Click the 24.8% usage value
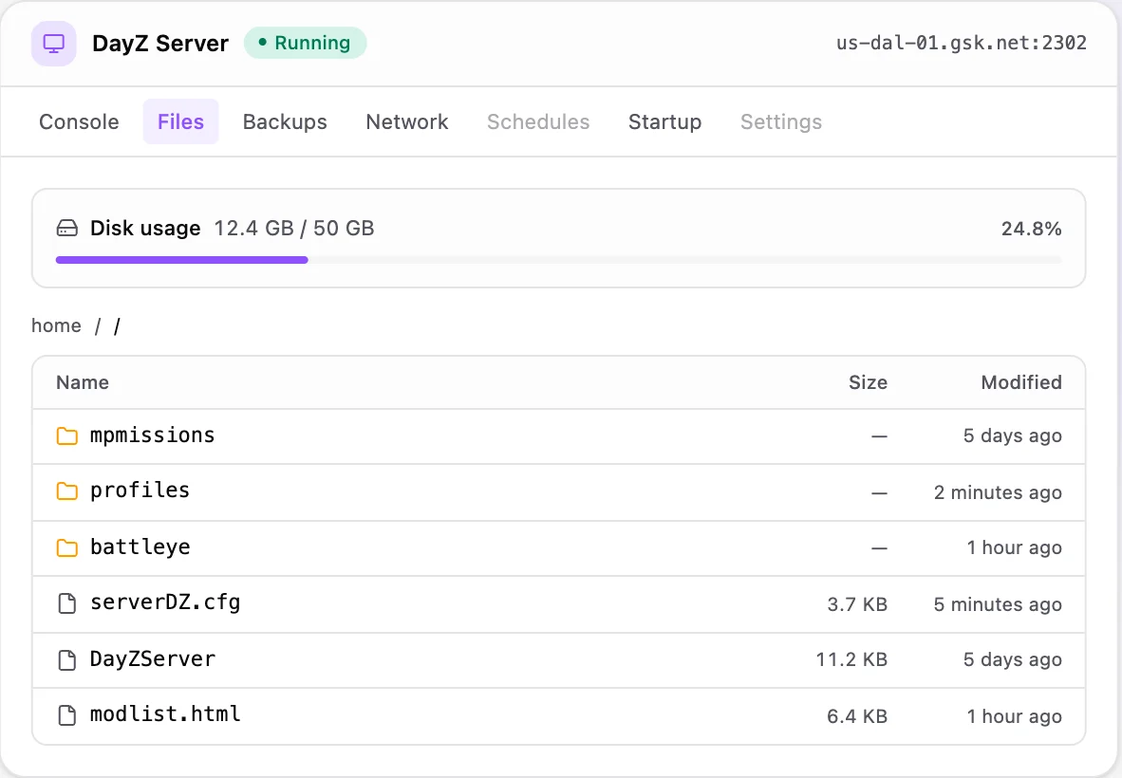 [1031, 230]
